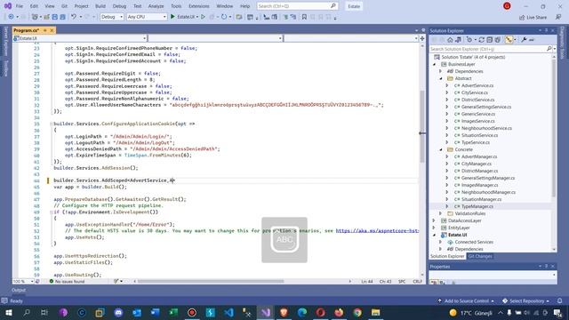
Task: Click the Undo toolbar icon
Action: tap(74, 17)
